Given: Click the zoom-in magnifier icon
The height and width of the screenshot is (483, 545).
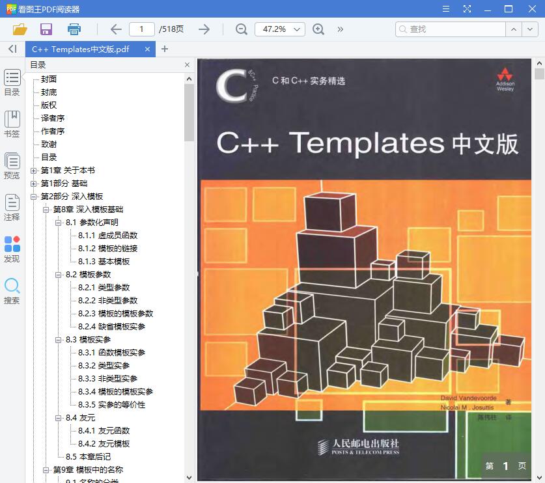Looking at the screenshot, I should [x=318, y=29].
